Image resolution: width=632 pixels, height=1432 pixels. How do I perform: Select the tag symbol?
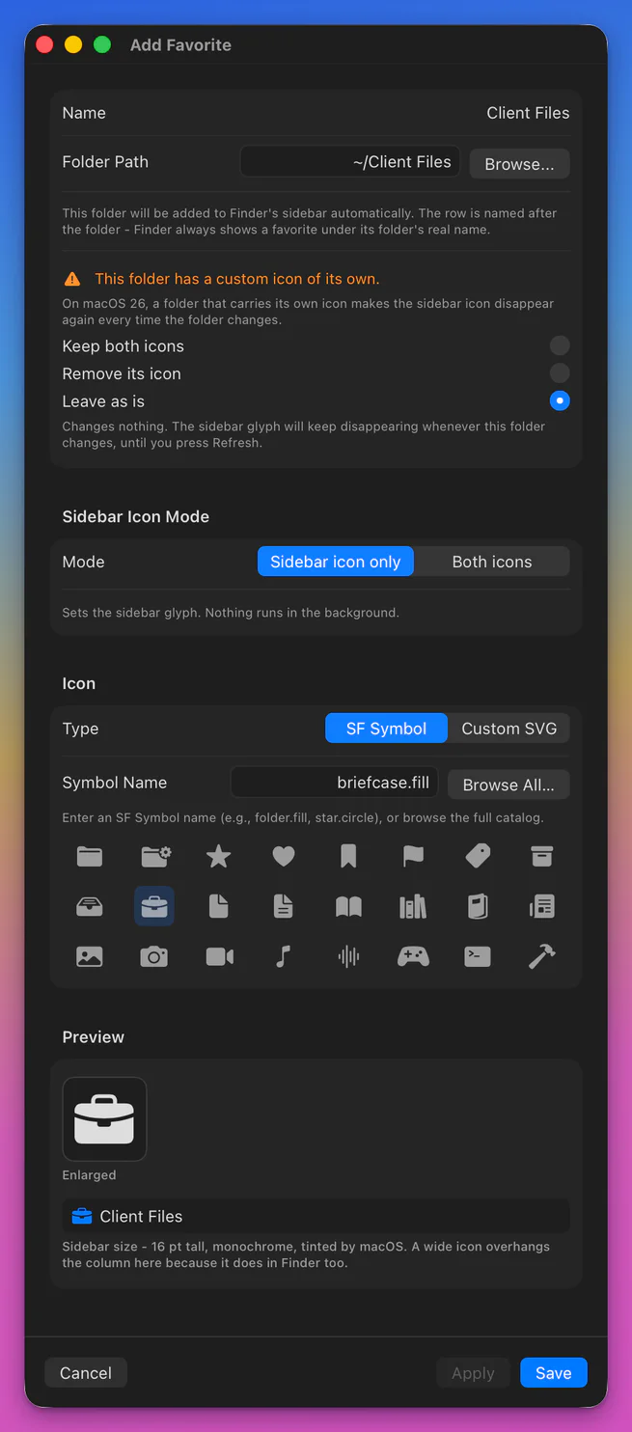[x=478, y=856]
